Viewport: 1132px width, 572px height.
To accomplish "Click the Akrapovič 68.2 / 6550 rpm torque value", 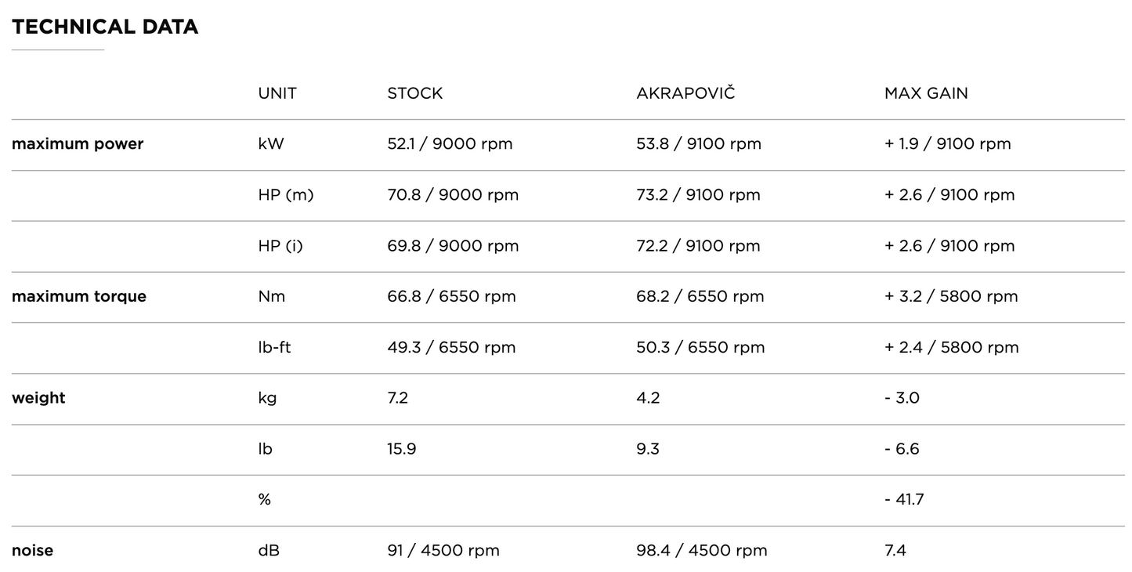I will 700,297.
